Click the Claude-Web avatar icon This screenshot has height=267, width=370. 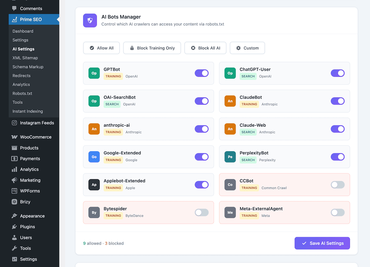coord(230,129)
